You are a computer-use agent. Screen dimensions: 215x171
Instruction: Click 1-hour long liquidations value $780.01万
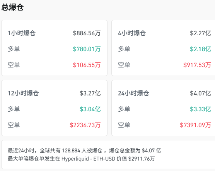(87, 49)
